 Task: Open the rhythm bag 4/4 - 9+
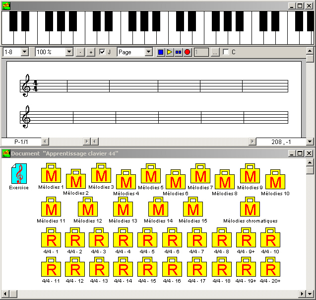point(246,237)
